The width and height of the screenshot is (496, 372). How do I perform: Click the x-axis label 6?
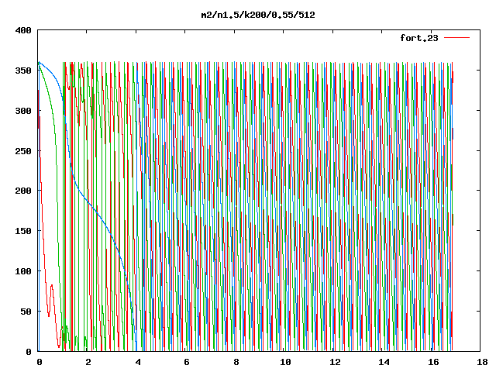click(x=187, y=362)
